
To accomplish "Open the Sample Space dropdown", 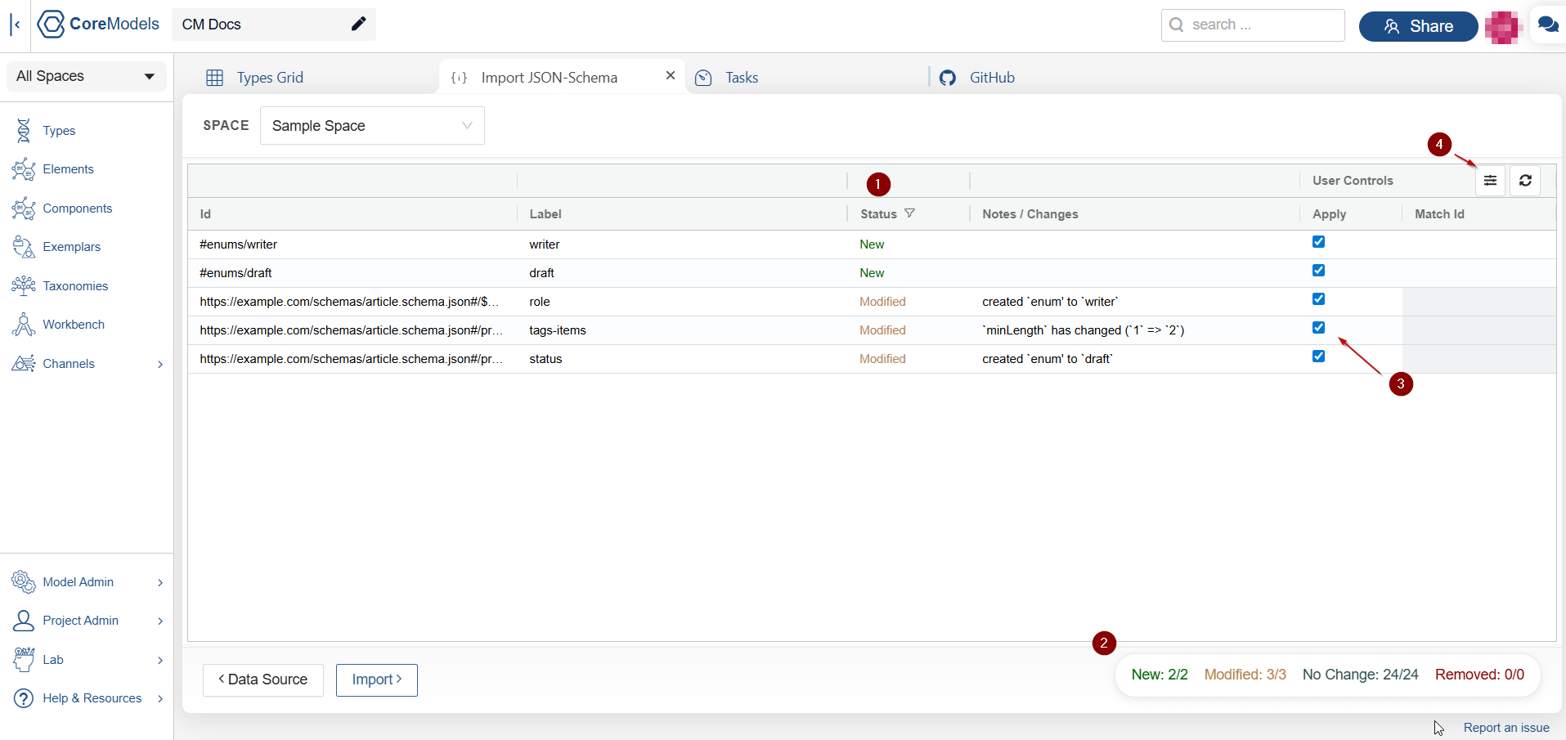I will pyautogui.click(x=372, y=126).
